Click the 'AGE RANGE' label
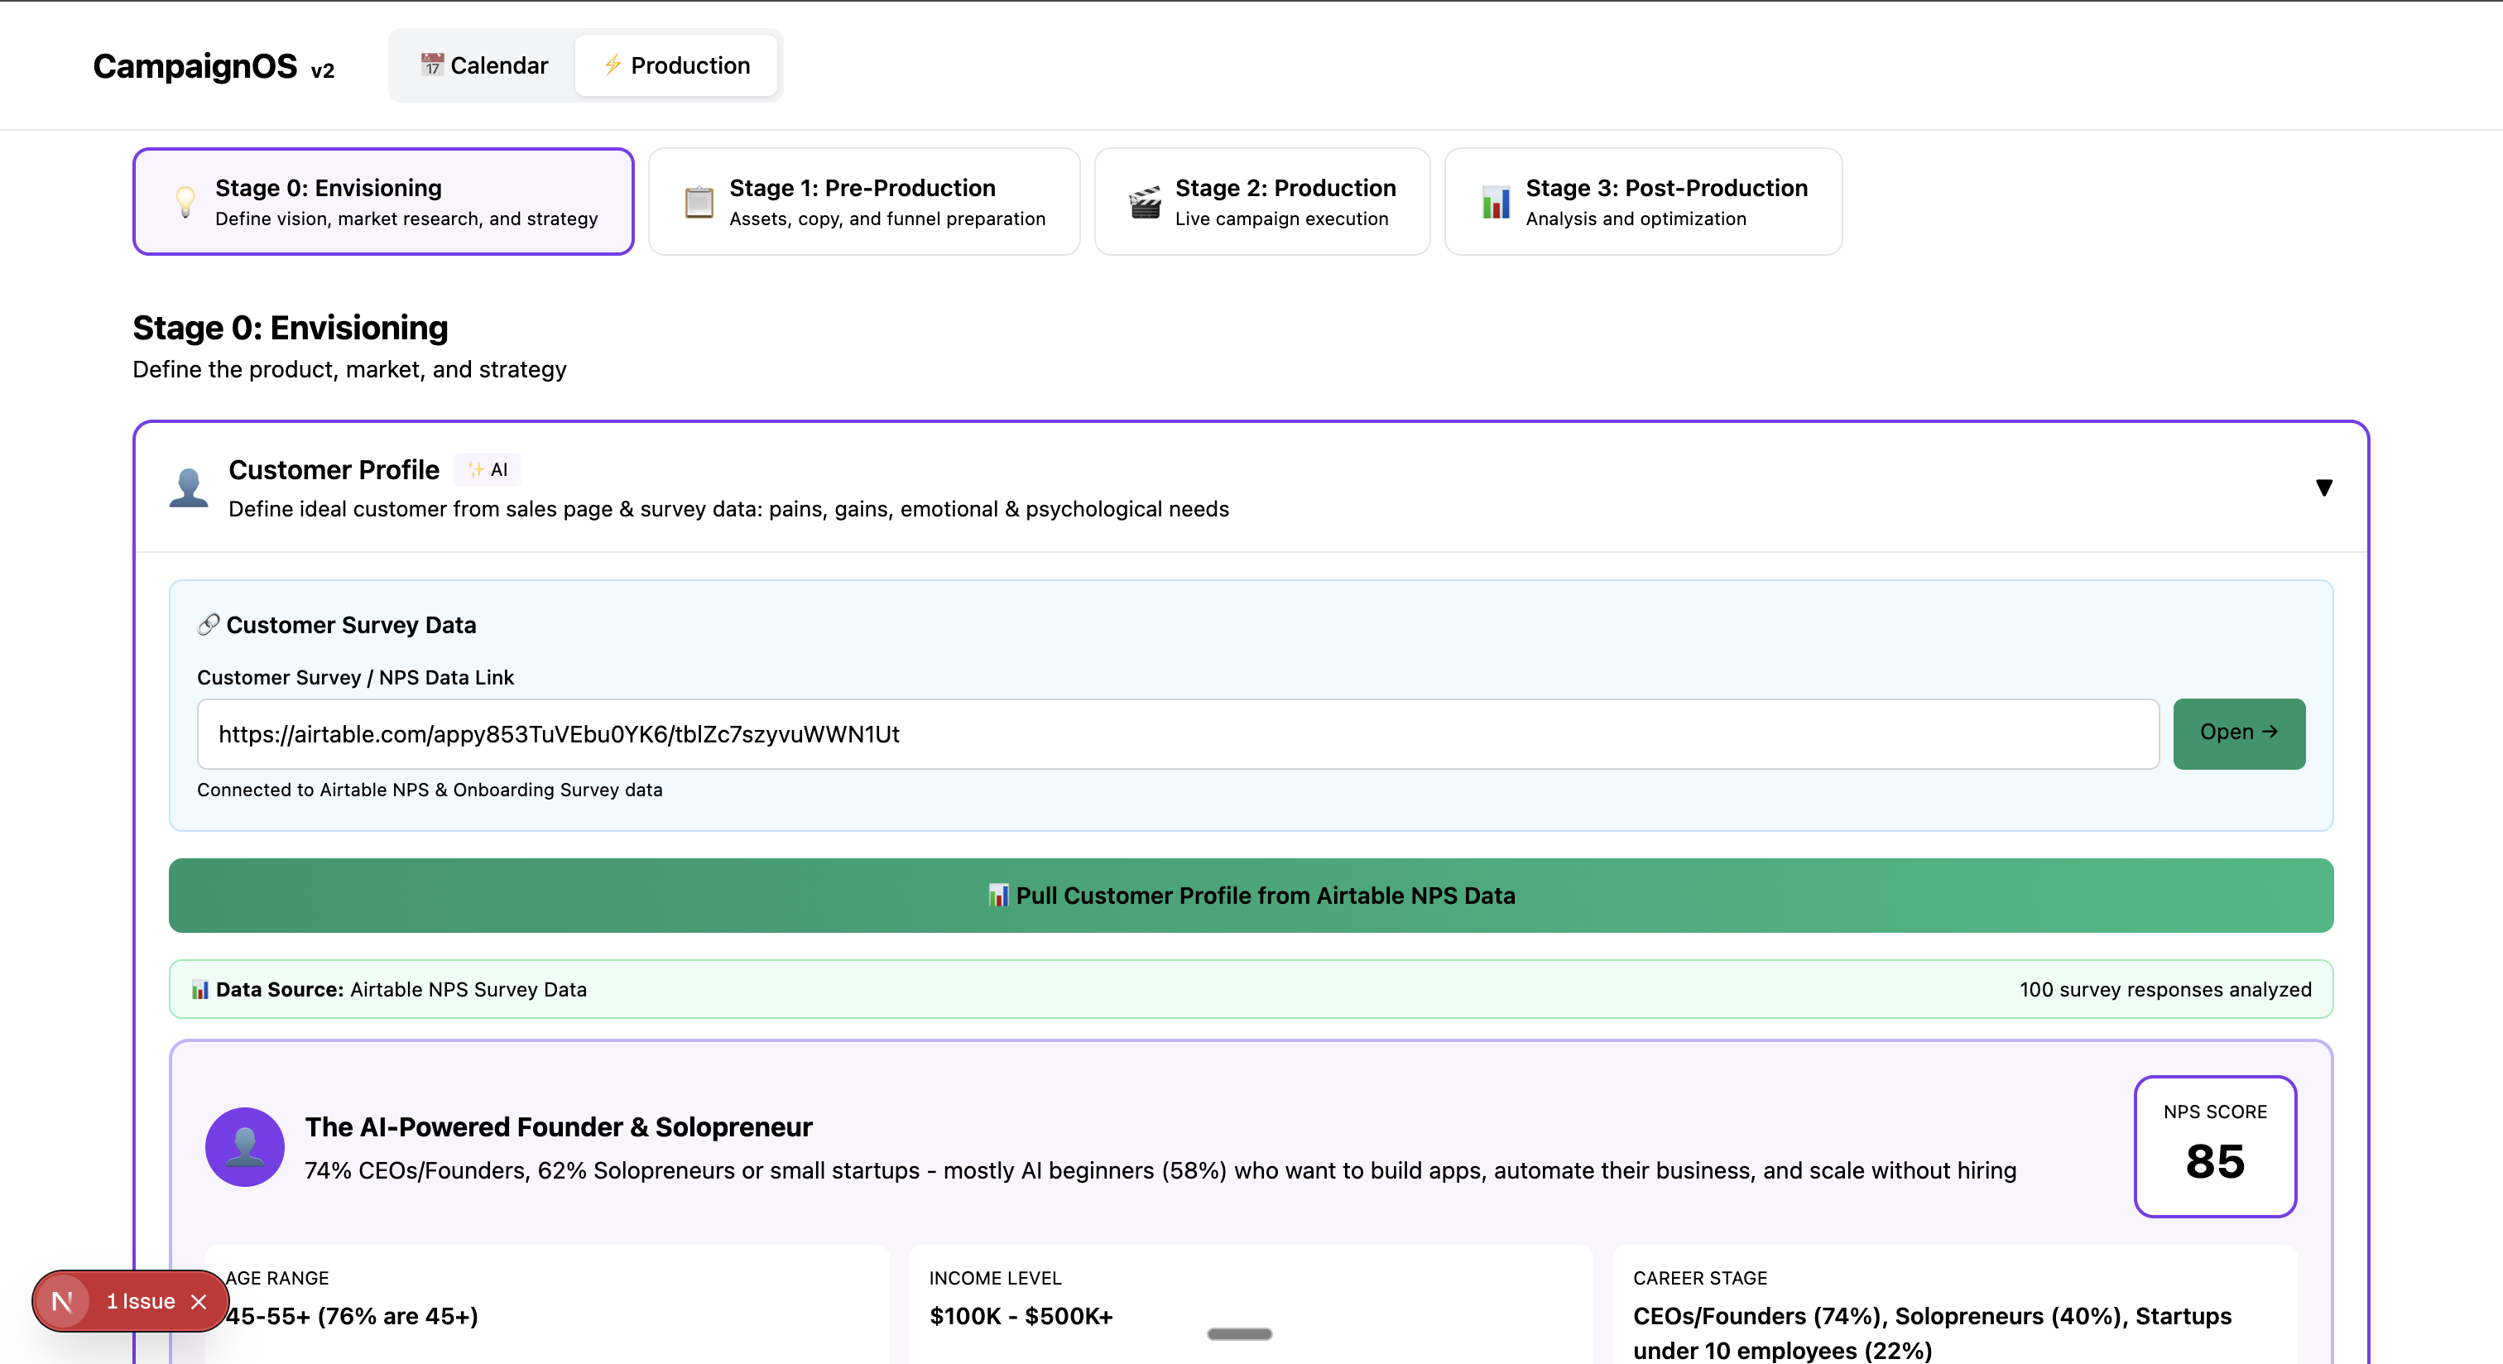Image resolution: width=2503 pixels, height=1364 pixels. [277, 1279]
